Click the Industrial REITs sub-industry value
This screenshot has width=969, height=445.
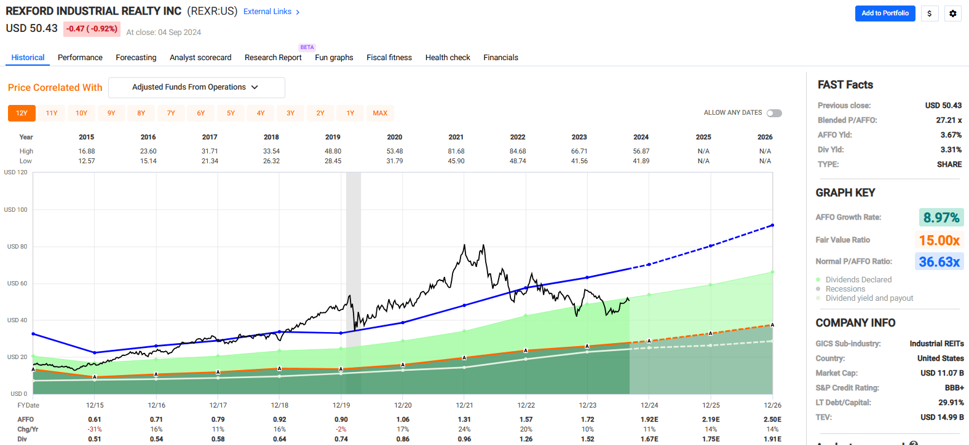point(936,344)
